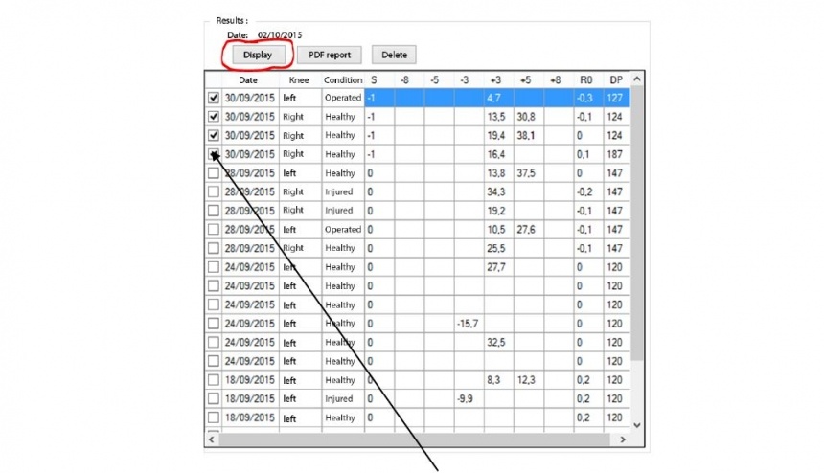Tick the row showing -15,7 value
Image resolution: width=824 pixels, height=473 pixels.
[213, 324]
